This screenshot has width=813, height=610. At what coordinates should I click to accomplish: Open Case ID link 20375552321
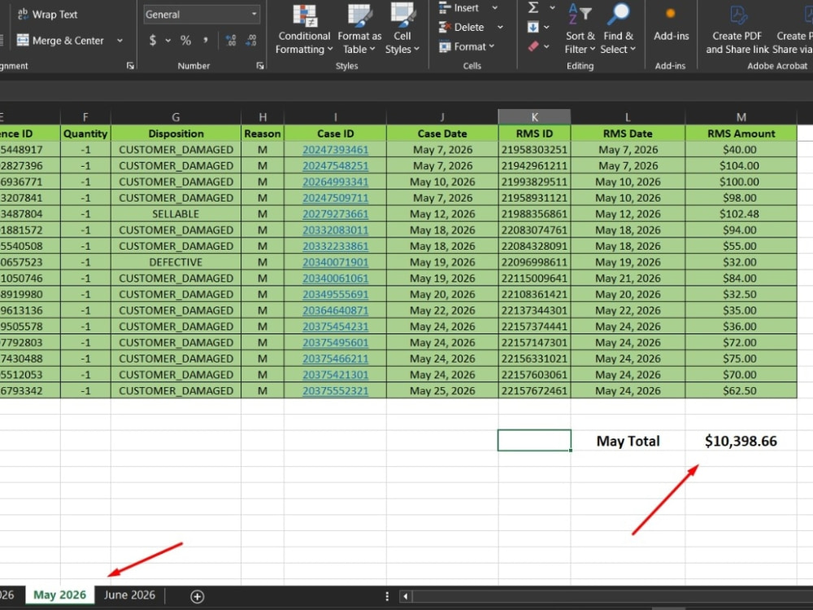336,390
